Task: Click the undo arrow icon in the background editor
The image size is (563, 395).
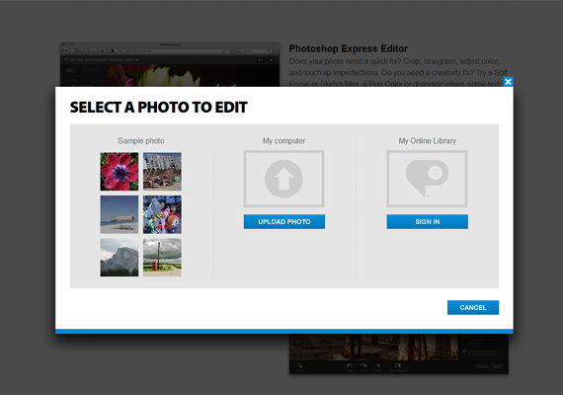Action: coord(350,365)
